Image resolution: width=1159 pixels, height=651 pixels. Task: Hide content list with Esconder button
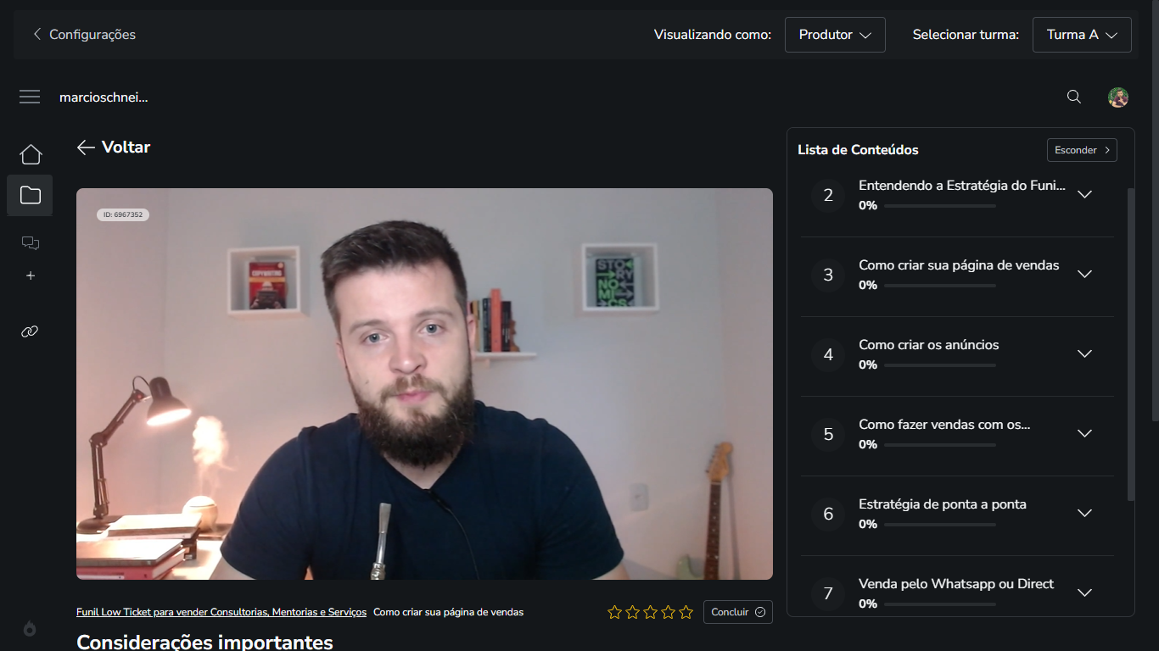pos(1082,150)
